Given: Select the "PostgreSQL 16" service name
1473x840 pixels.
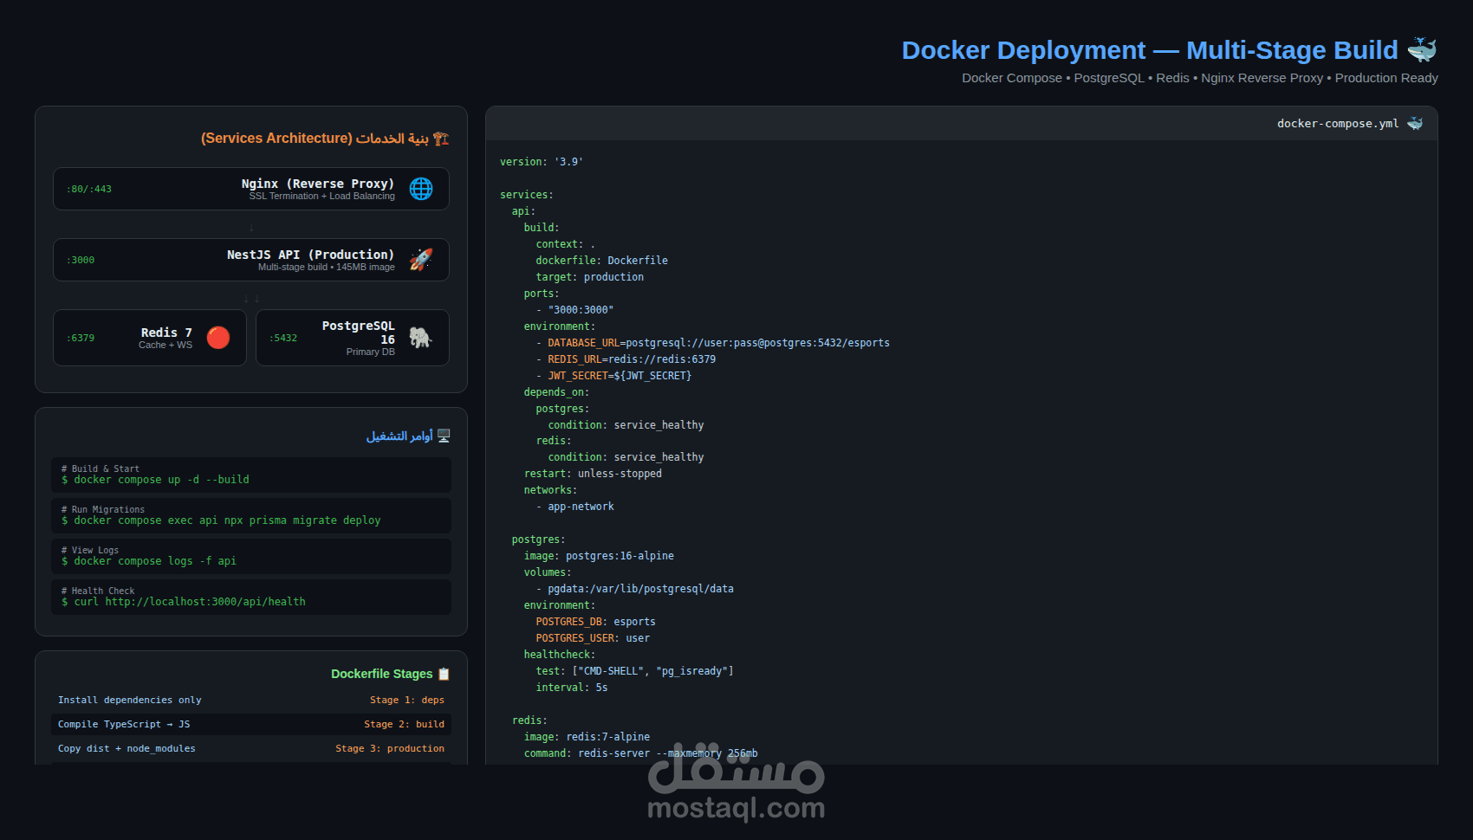Looking at the screenshot, I should (358, 333).
